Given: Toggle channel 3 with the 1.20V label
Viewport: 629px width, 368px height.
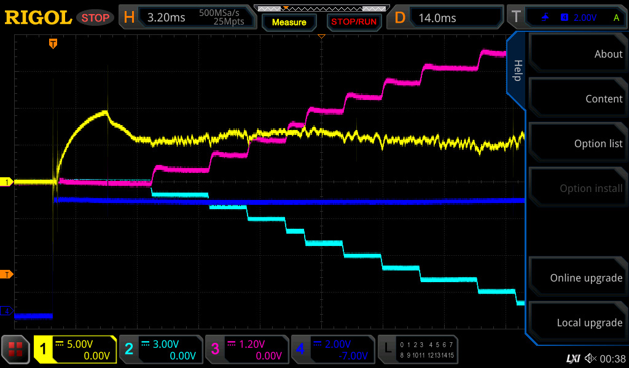Looking at the screenshot, I should pos(246,350).
